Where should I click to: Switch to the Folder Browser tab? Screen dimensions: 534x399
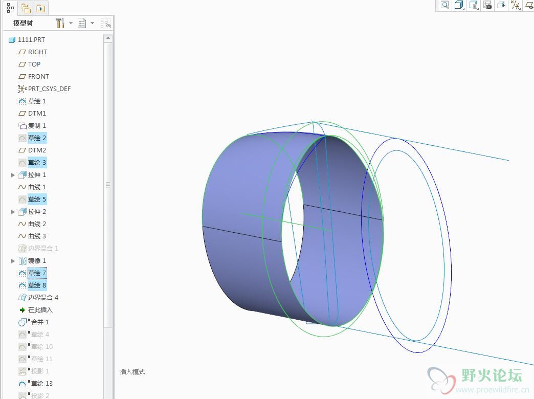click(x=26, y=8)
